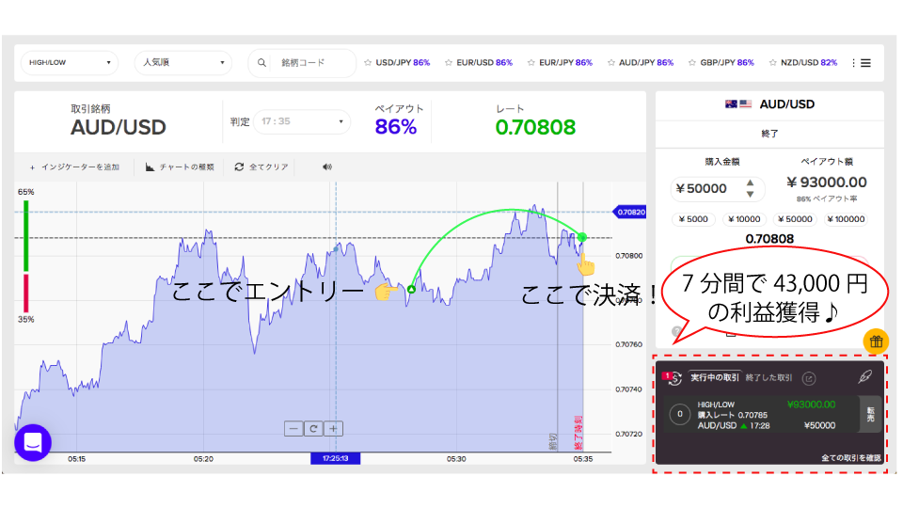Select the EUR/USD 86% pair

484,63
